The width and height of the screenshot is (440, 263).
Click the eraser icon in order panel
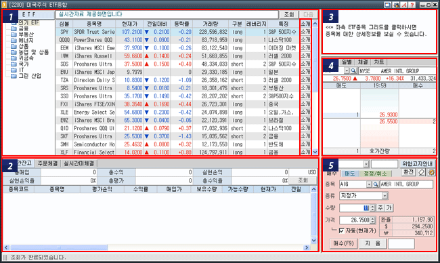[422, 172]
